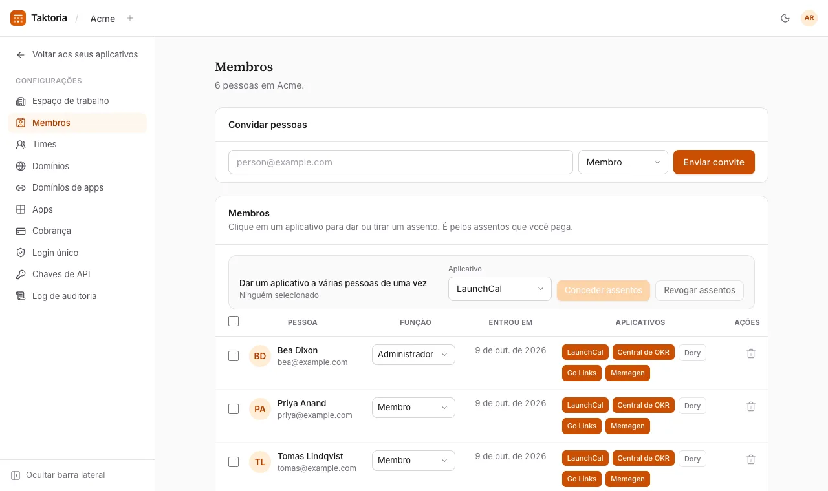Toggle dark mode moon icon
Viewport: 828px width, 491px height.
785,18
